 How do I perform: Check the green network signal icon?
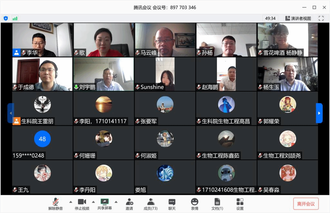tap(15, 18)
